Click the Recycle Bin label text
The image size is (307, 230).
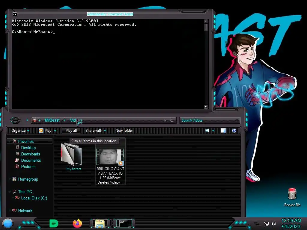pyautogui.click(x=292, y=205)
